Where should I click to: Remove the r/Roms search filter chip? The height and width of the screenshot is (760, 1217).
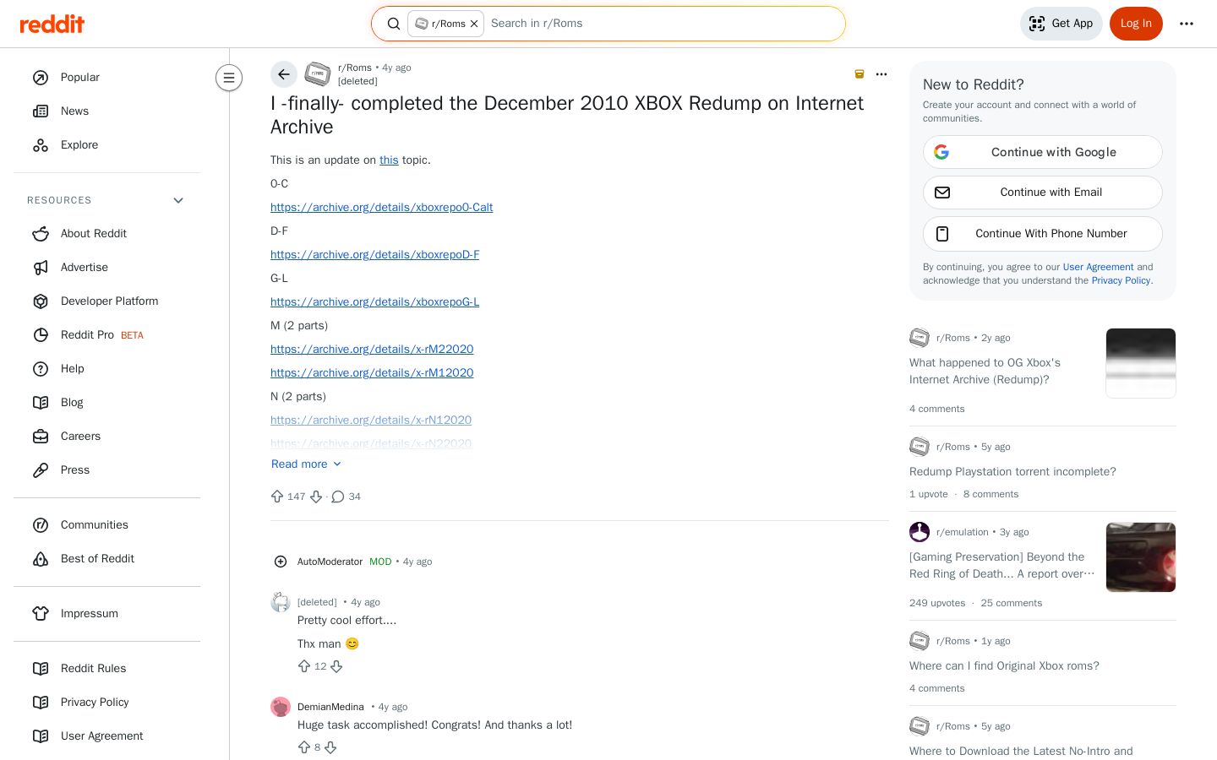pyautogui.click(x=474, y=24)
